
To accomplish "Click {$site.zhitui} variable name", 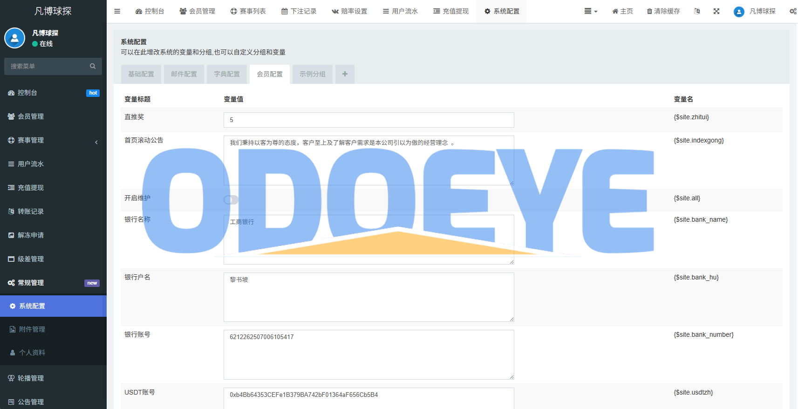I will (691, 117).
